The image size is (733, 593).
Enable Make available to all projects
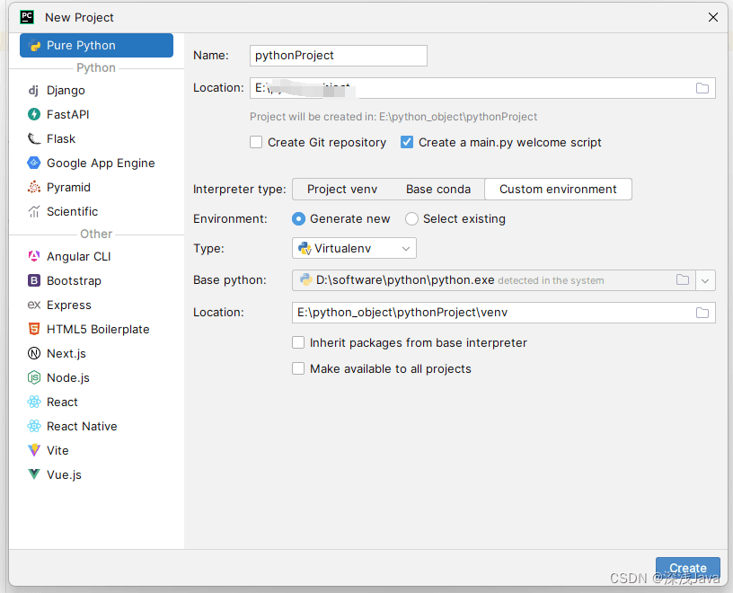click(x=298, y=368)
